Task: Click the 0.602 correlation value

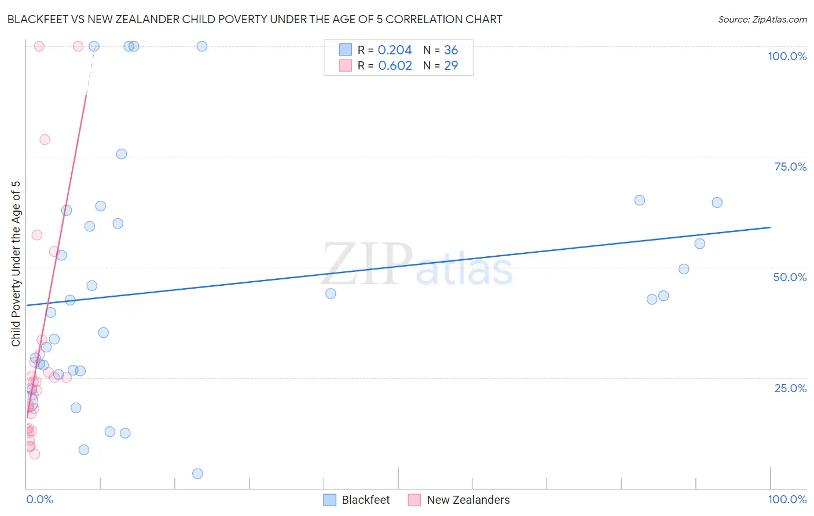Action: click(x=395, y=66)
